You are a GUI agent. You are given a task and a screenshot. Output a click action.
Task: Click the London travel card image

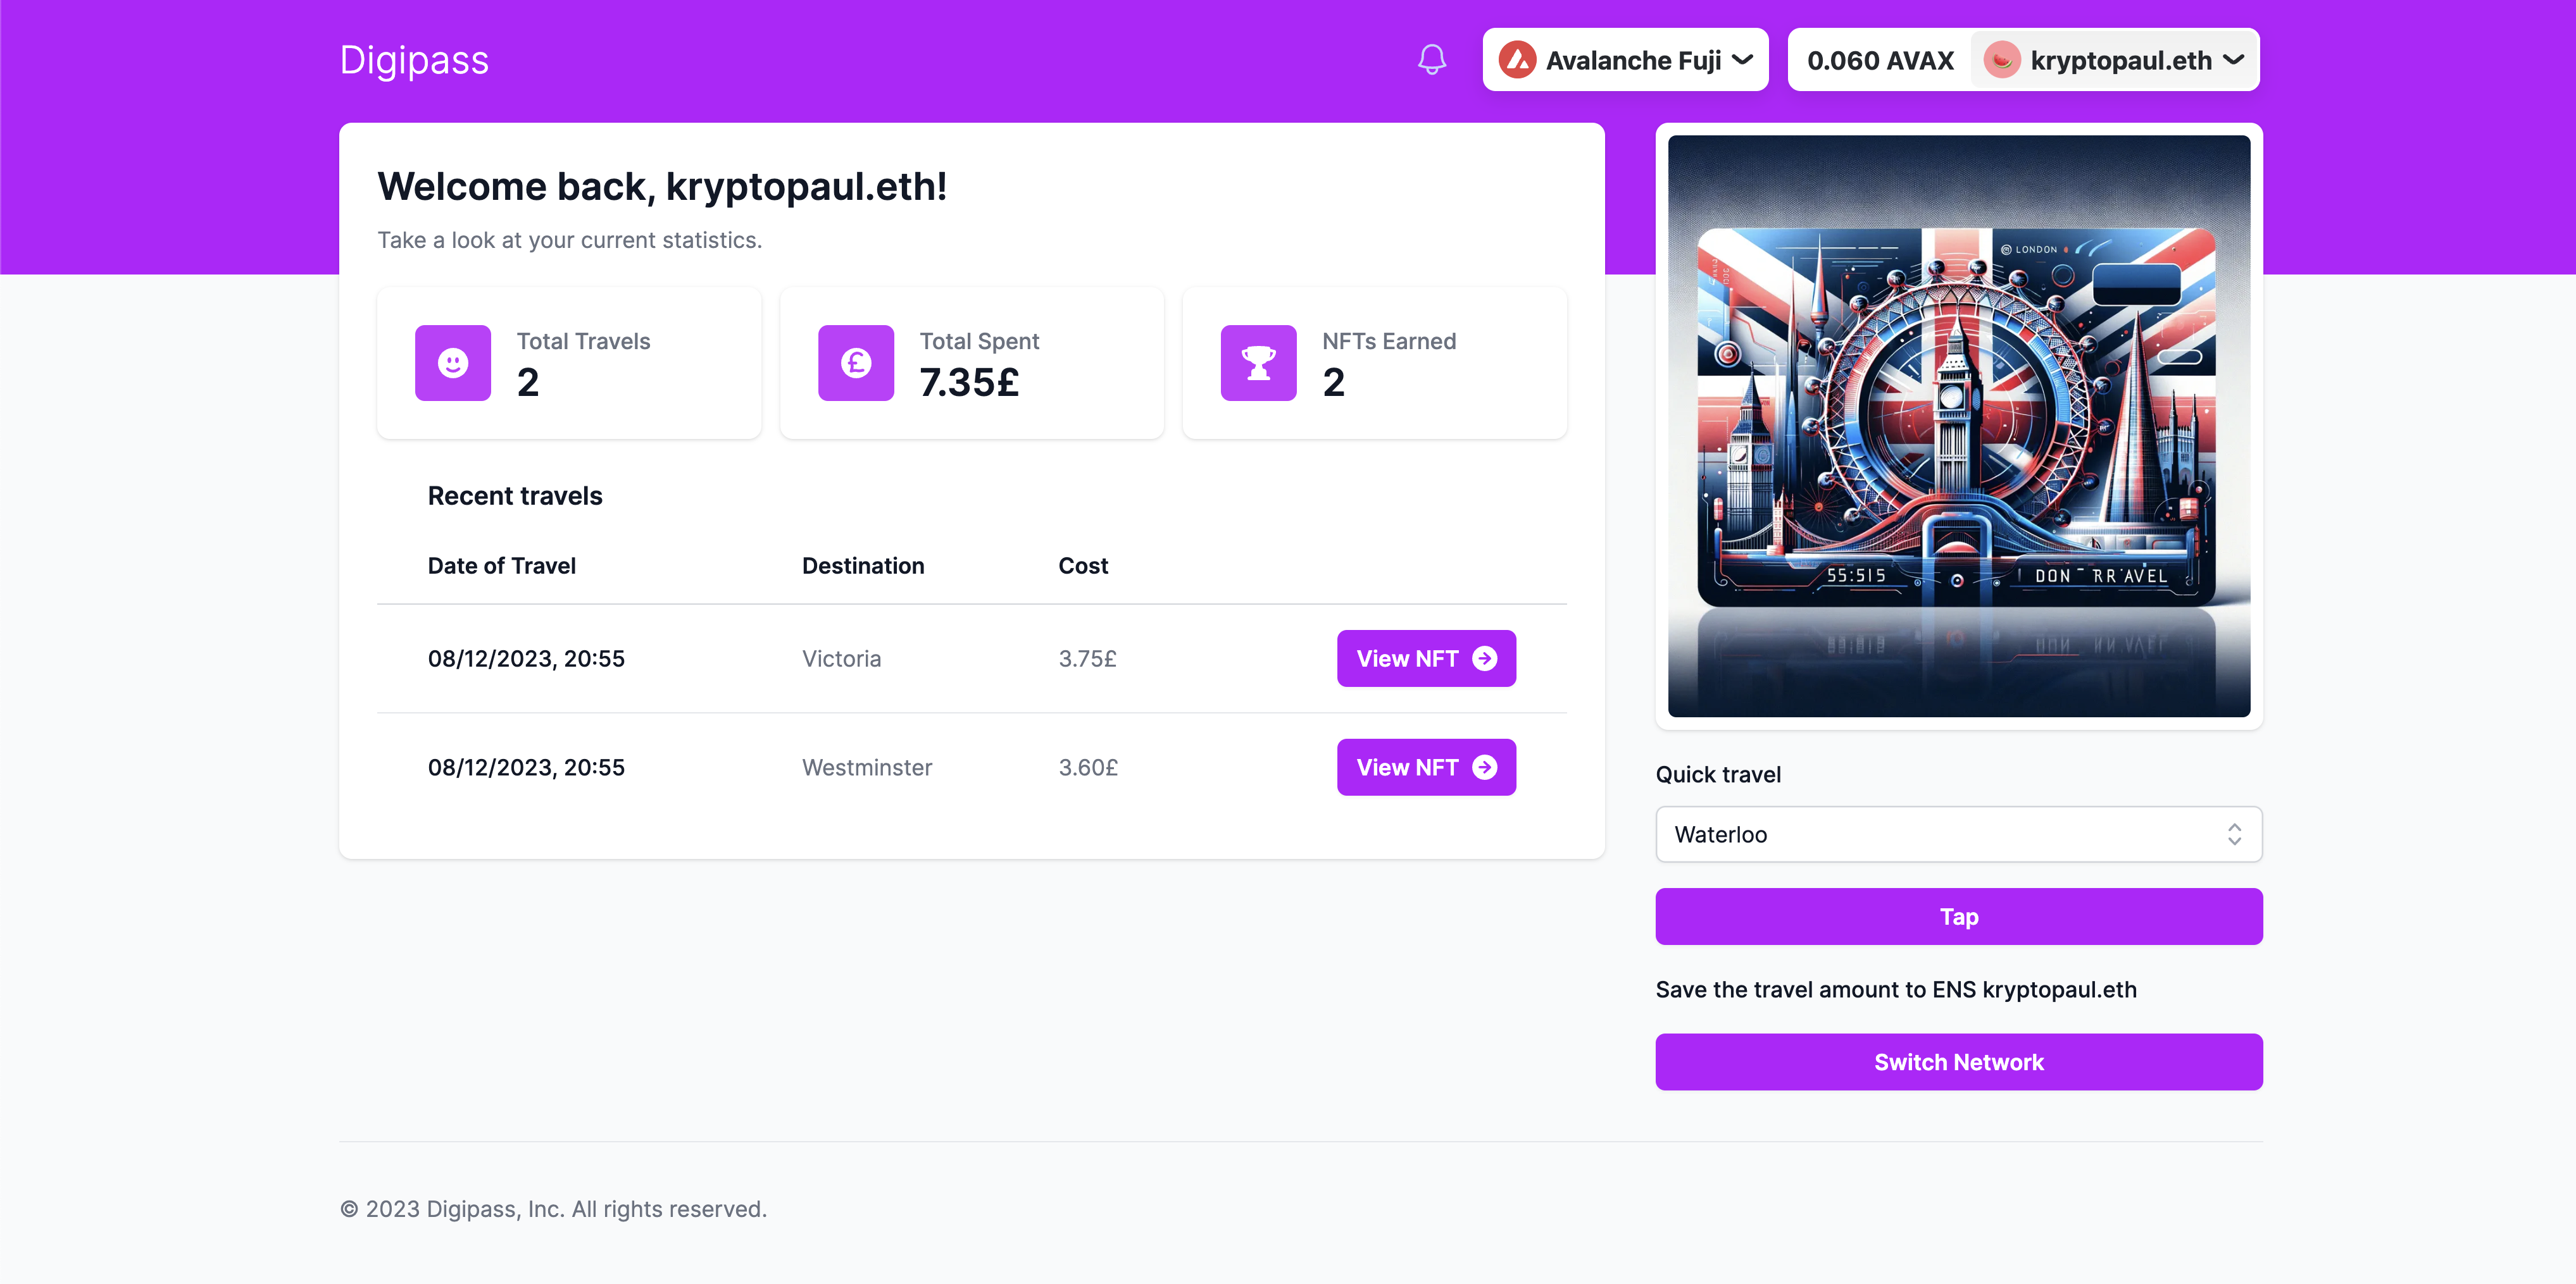pos(1958,424)
